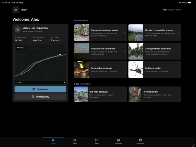Click the search icon inside Find nearby
This screenshot has width=196, height=147.
(x=33, y=97)
